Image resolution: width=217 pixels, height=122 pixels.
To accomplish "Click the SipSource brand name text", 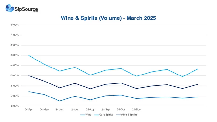I will click(x=26, y=9).
